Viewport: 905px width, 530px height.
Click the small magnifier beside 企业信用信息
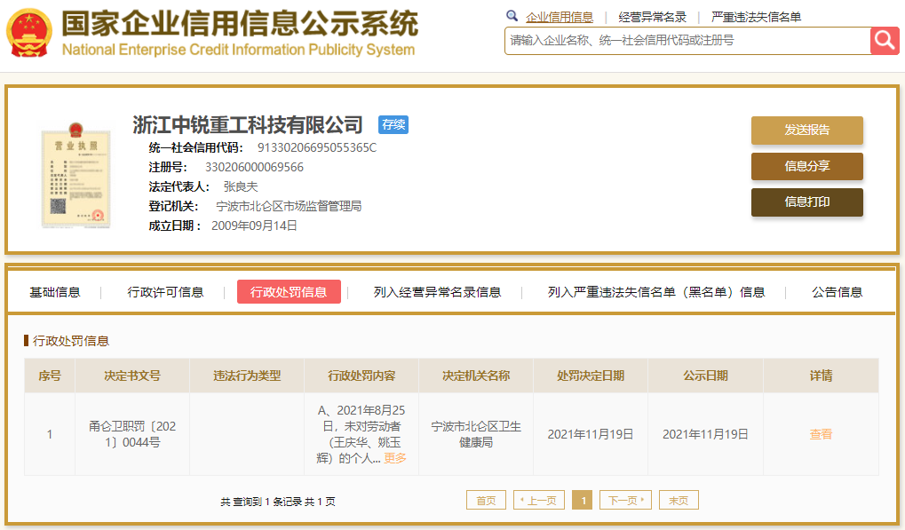pyautogui.click(x=512, y=16)
